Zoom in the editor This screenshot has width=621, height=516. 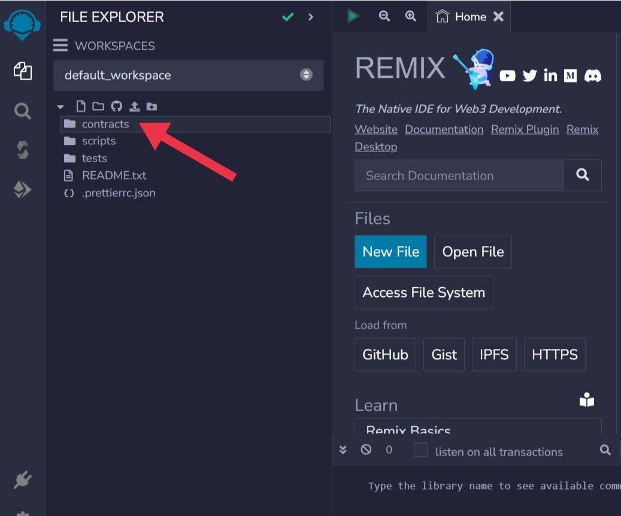pyautogui.click(x=411, y=16)
